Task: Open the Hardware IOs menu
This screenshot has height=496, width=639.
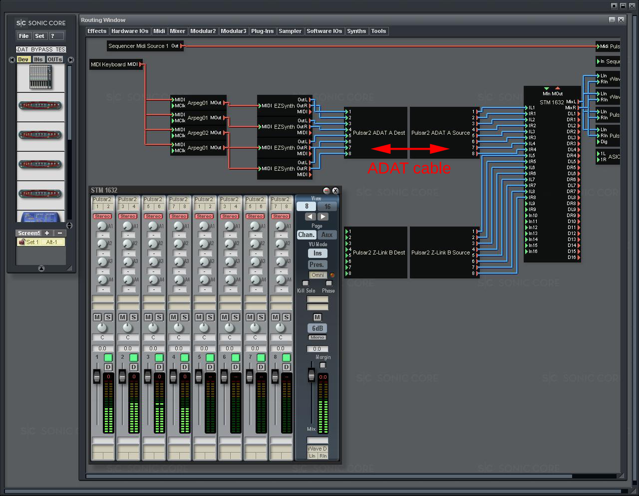Action: [130, 31]
